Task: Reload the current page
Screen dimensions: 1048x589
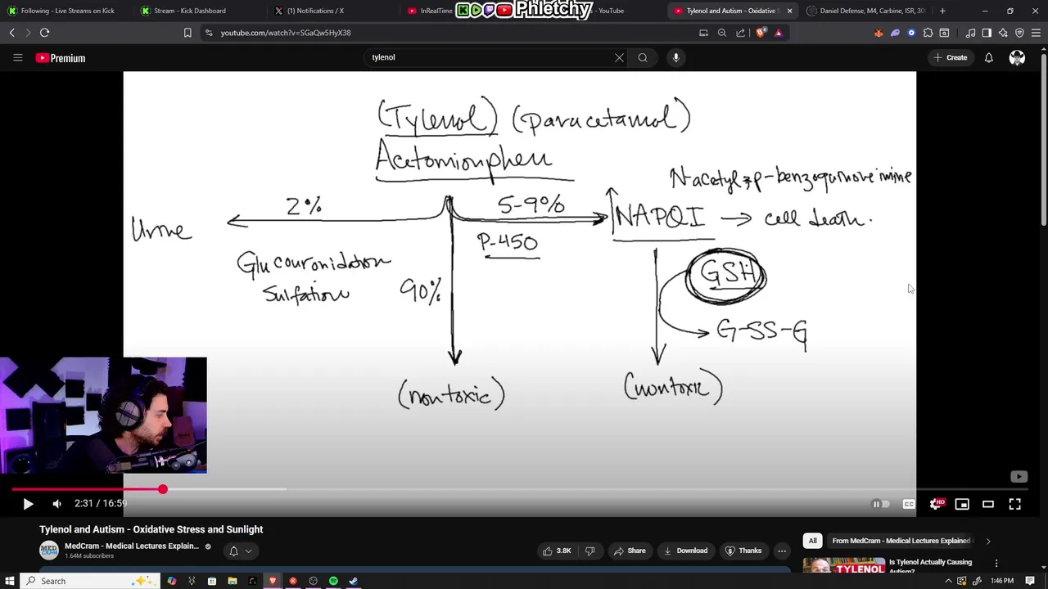Action: [44, 33]
